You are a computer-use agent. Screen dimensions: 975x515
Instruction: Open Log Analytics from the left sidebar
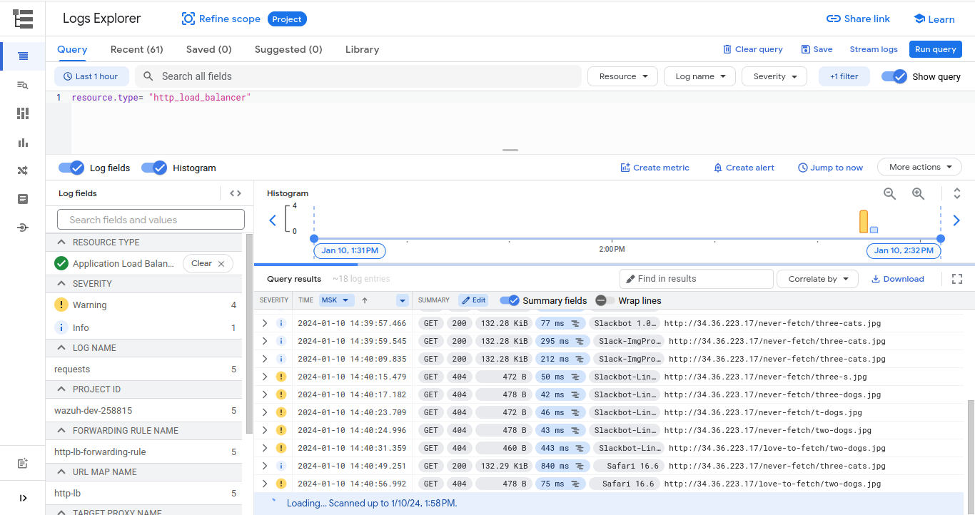(x=23, y=85)
